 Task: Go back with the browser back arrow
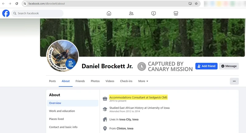coord(3,4)
